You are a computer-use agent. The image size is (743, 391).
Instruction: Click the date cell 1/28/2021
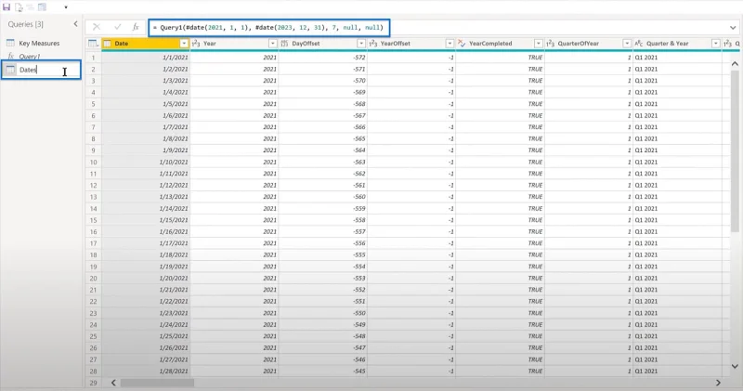(146, 371)
